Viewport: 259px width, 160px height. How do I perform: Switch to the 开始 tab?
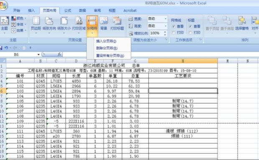tap(17, 10)
